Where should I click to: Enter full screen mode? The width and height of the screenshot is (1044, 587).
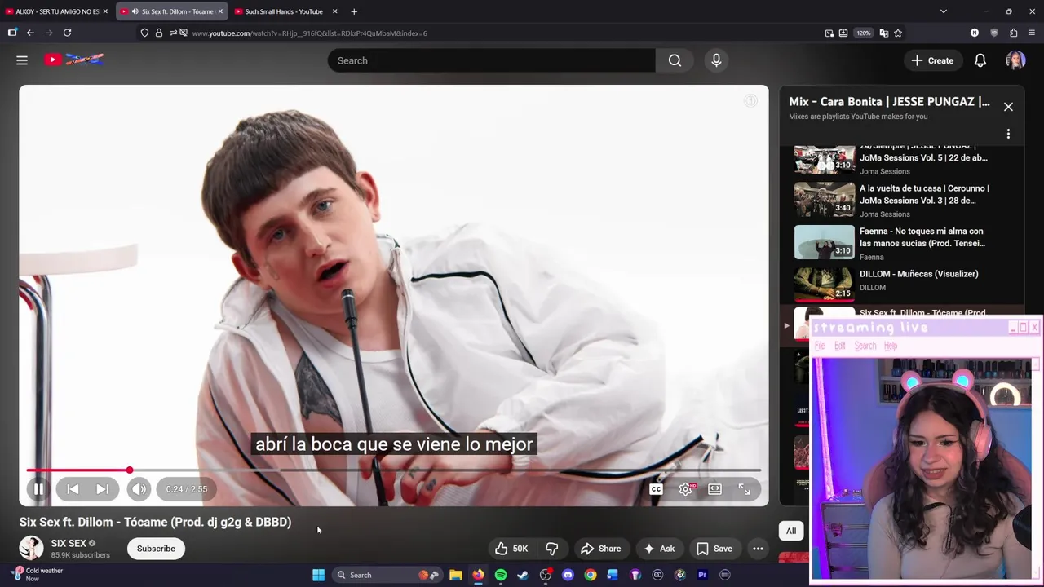coord(744,489)
